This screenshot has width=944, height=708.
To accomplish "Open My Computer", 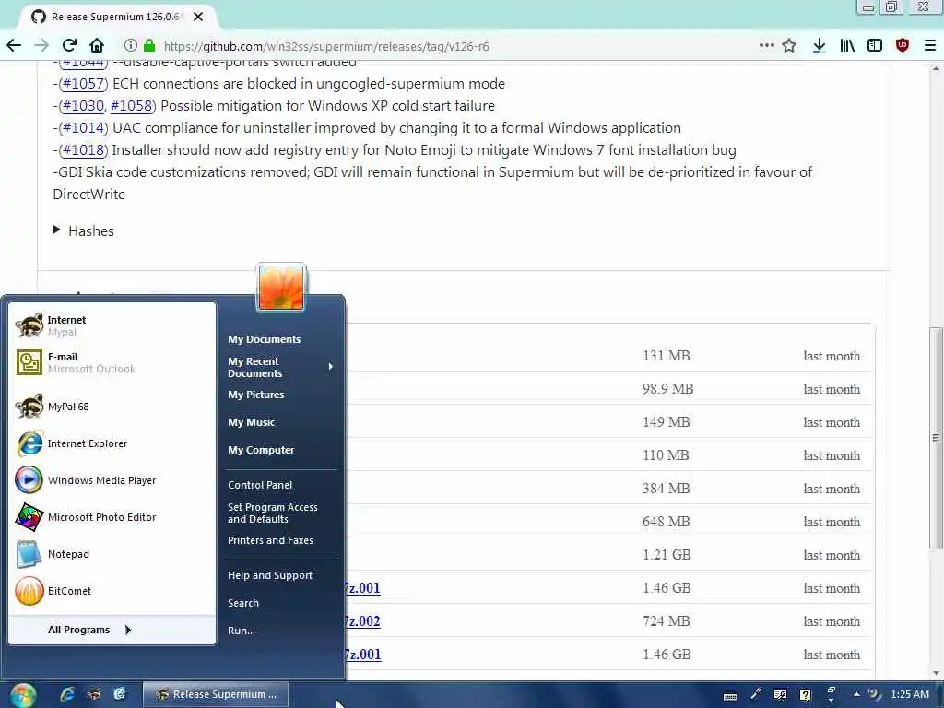I will pos(261,450).
